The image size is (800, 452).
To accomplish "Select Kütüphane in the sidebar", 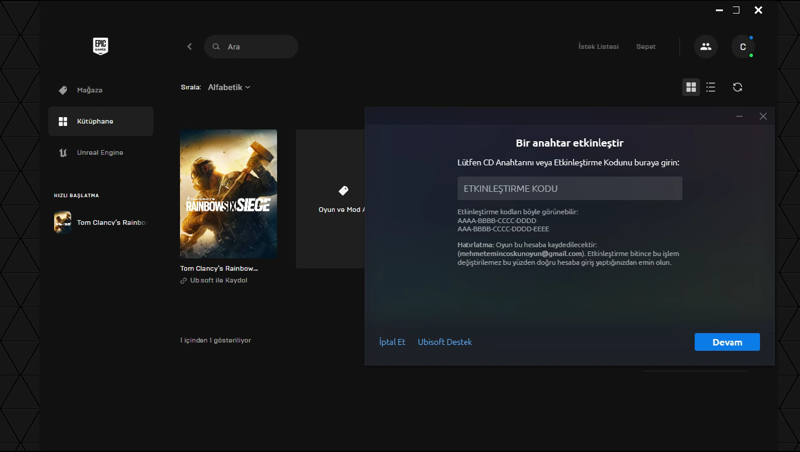I will click(101, 121).
